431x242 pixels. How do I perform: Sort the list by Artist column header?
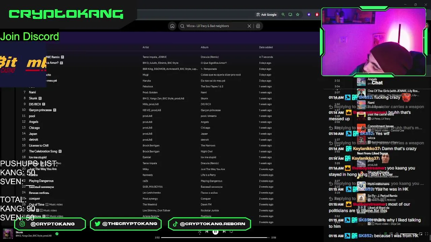pyautogui.click(x=145, y=47)
